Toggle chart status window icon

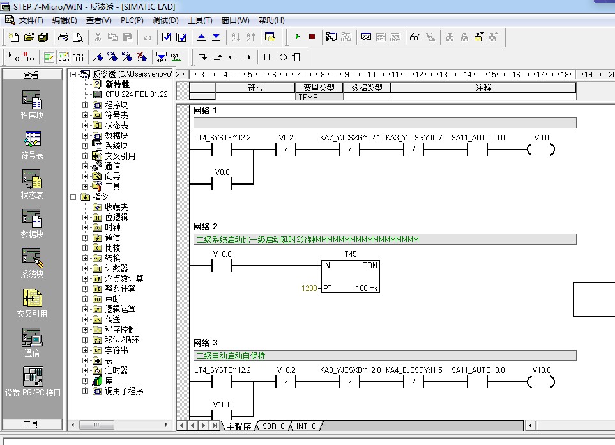tap(366, 37)
